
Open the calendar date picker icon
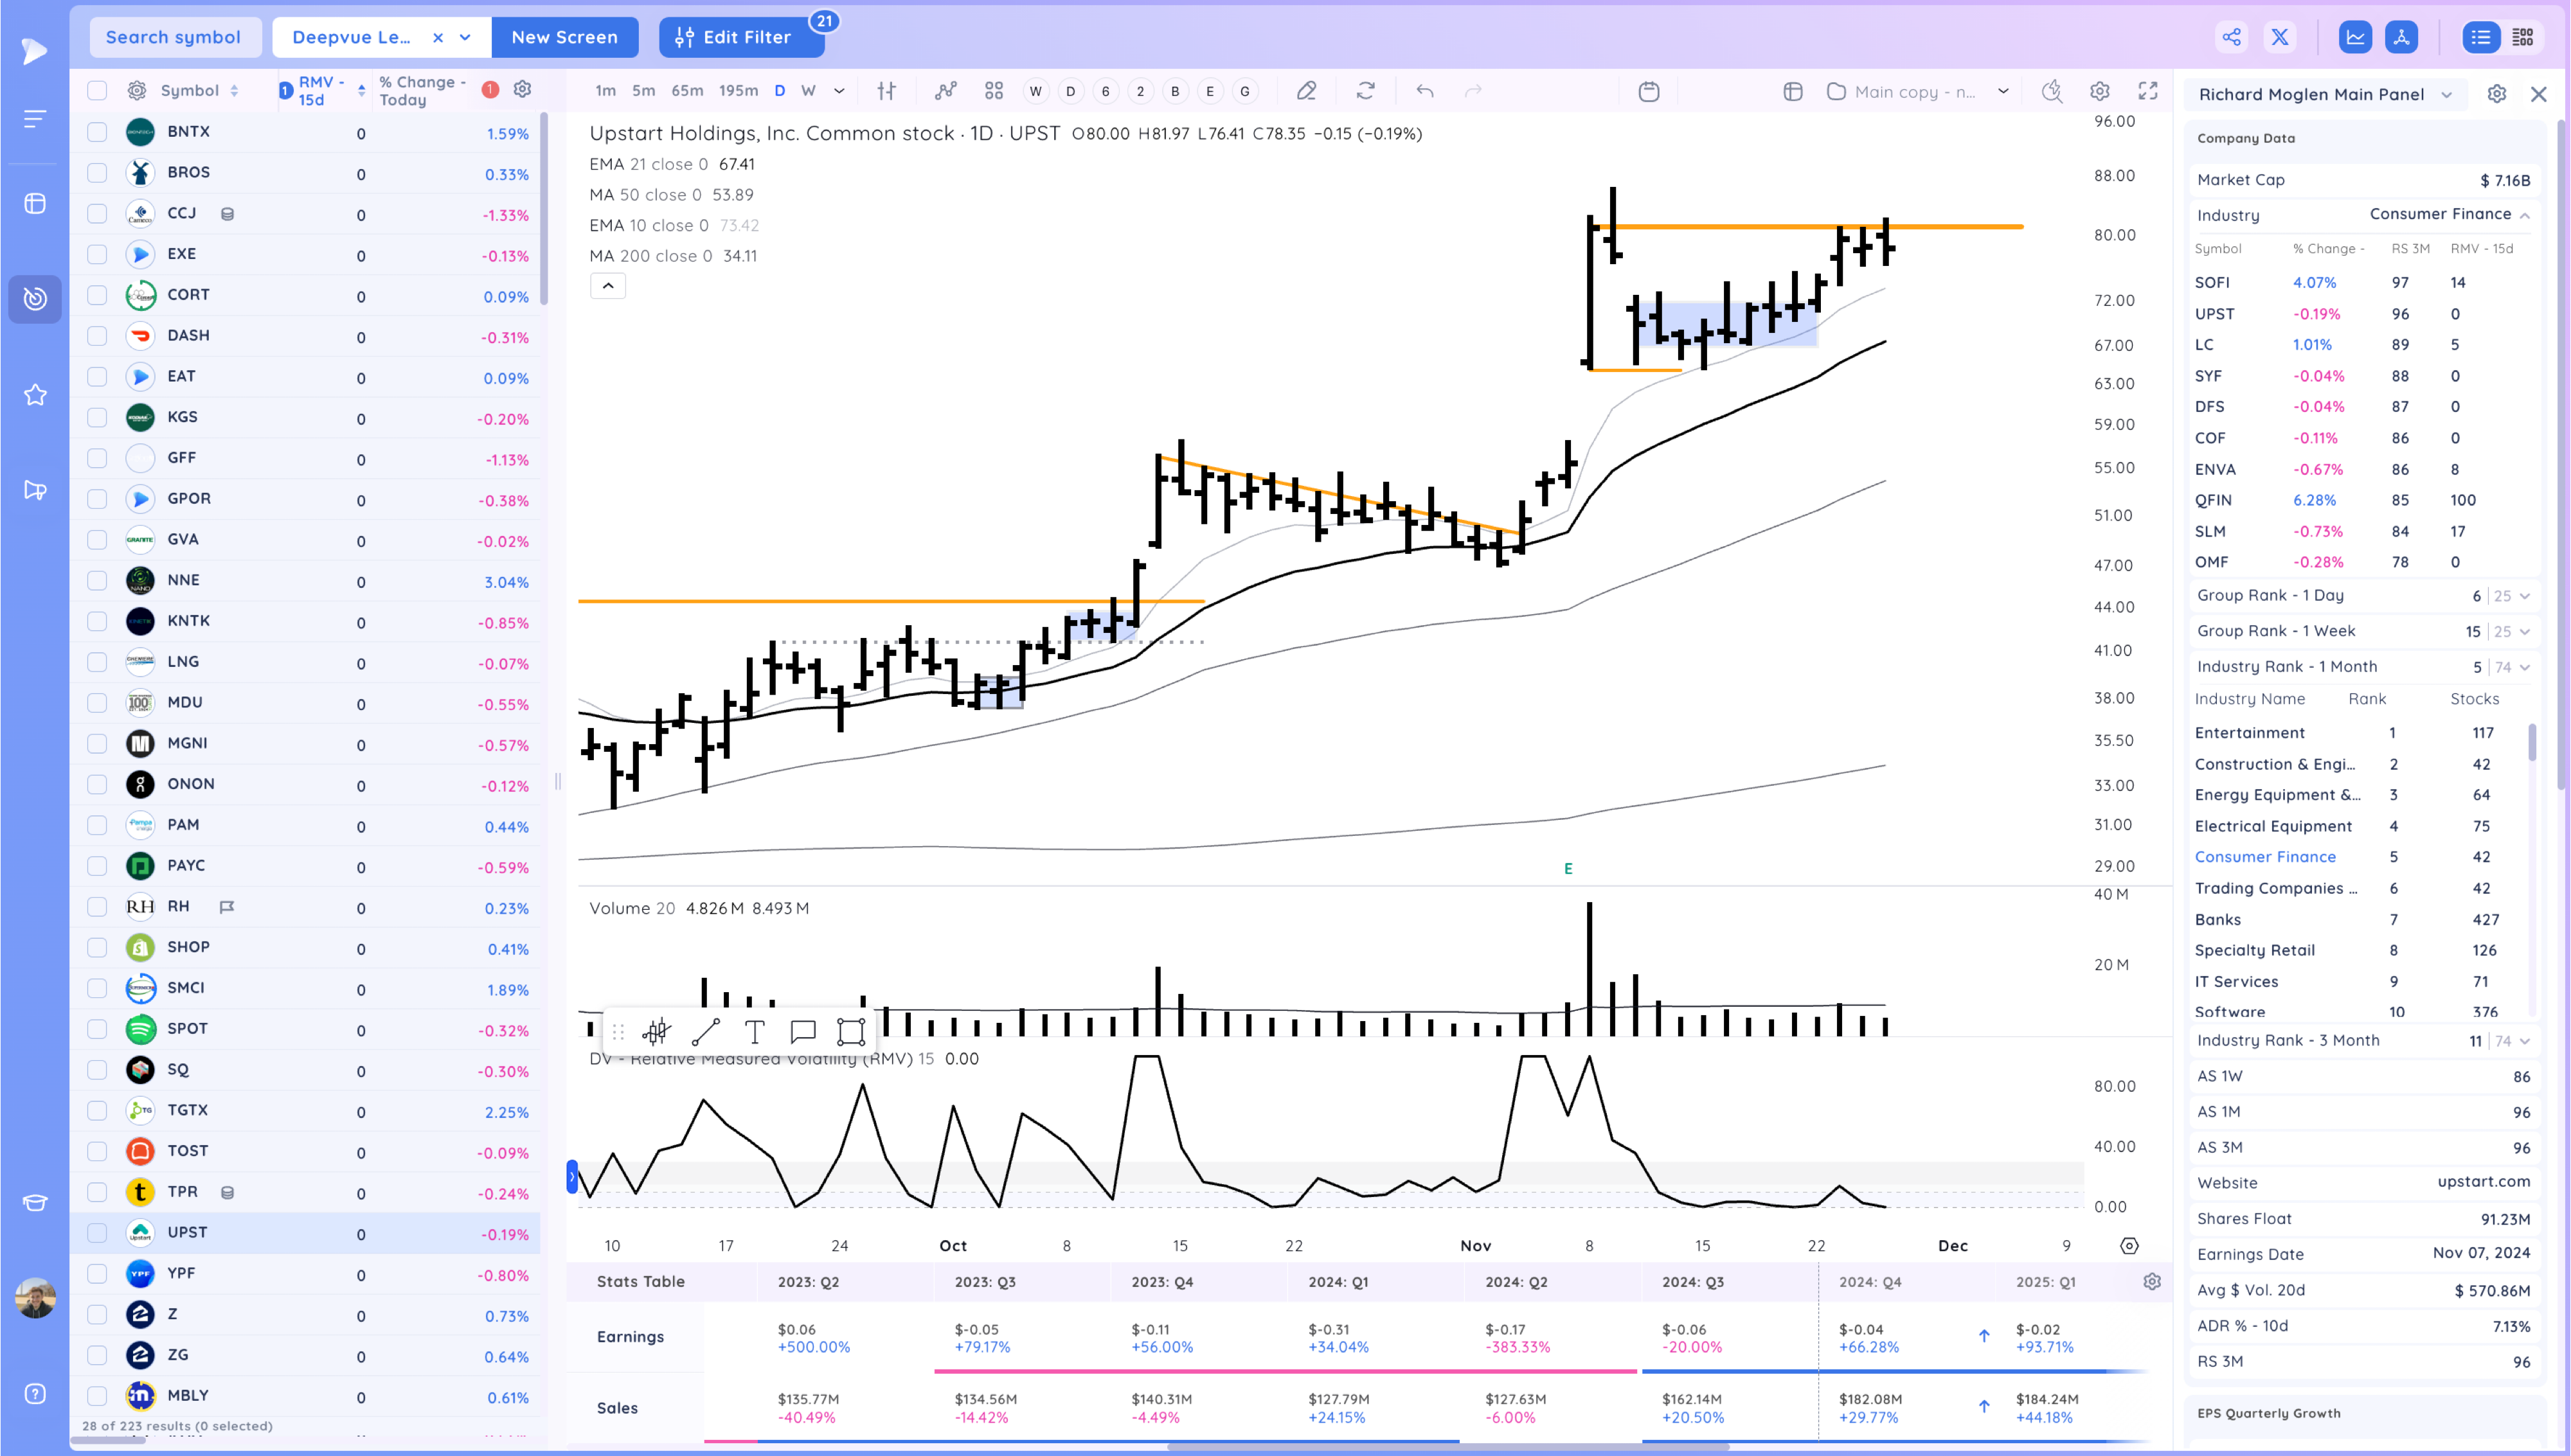(x=1649, y=92)
